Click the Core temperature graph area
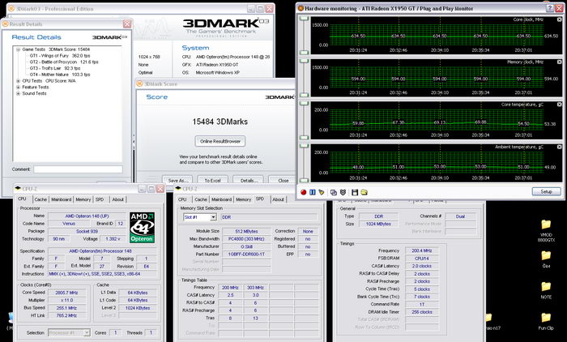This screenshot has width=567, height=342. tap(437, 121)
